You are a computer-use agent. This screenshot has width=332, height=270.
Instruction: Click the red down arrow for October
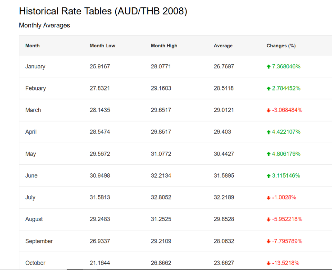(268, 263)
